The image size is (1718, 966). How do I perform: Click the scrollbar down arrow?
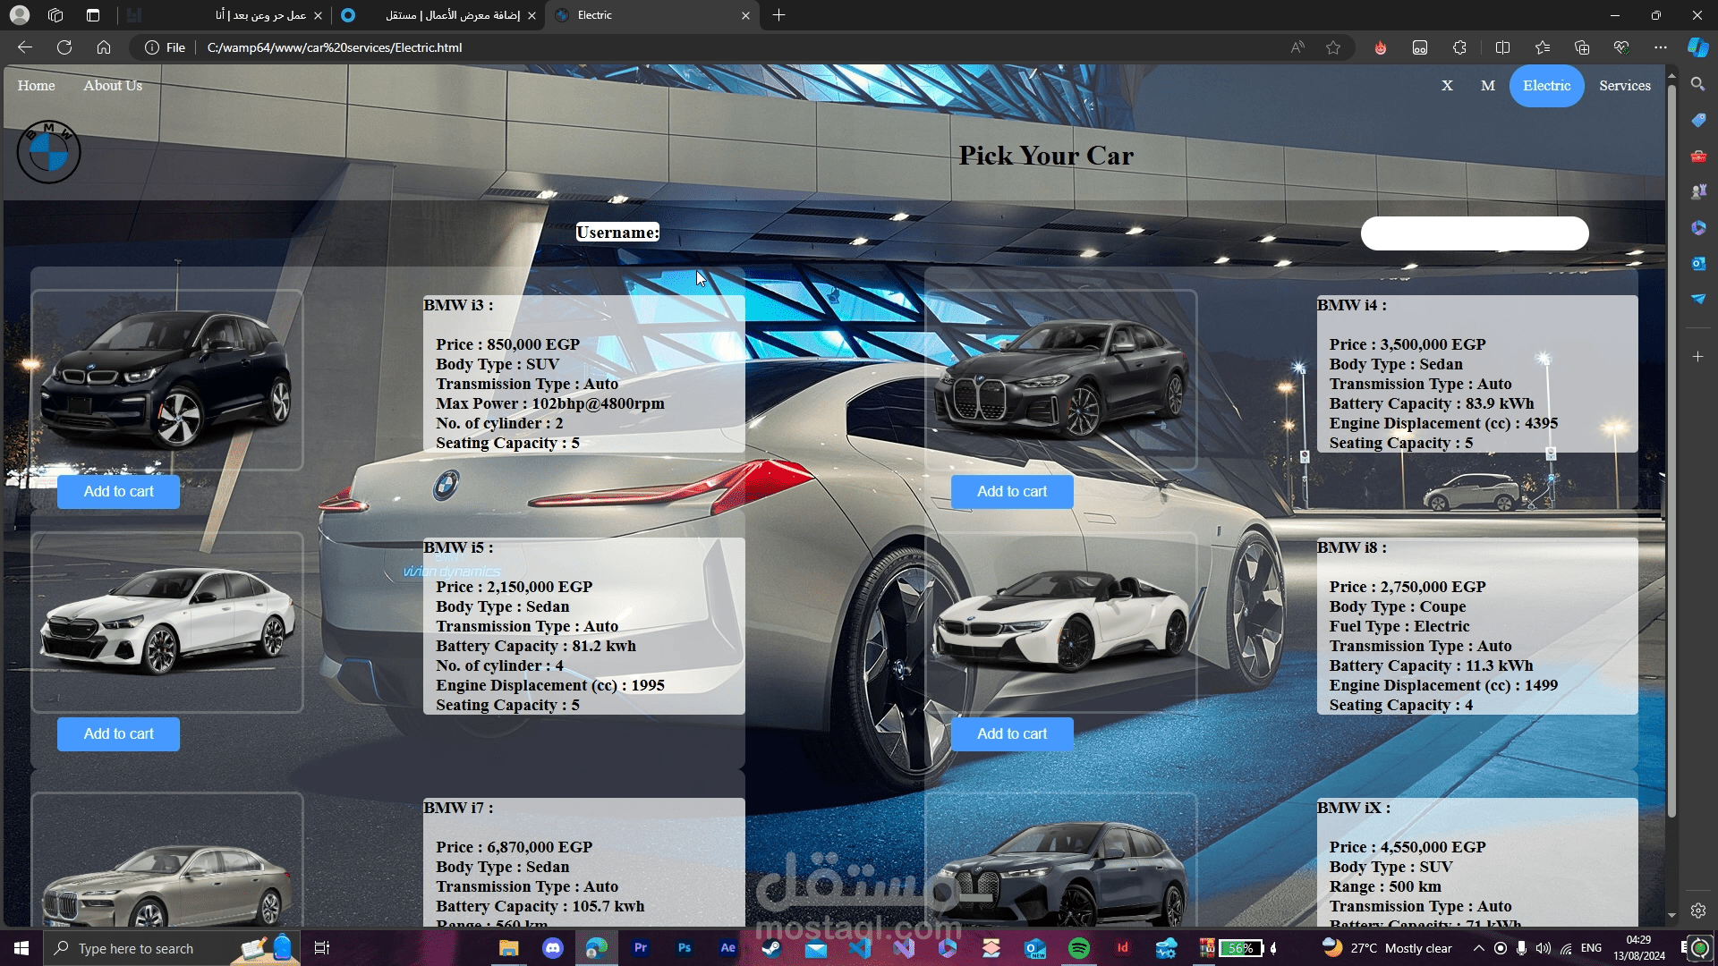tap(1671, 916)
